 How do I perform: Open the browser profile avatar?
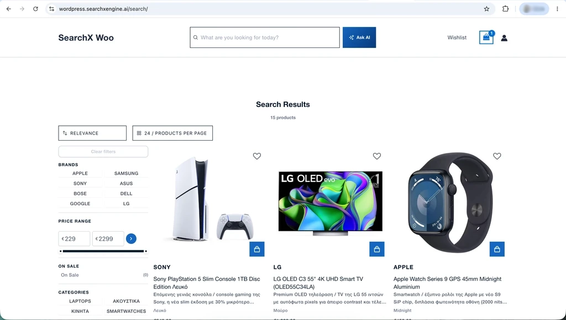point(534,9)
